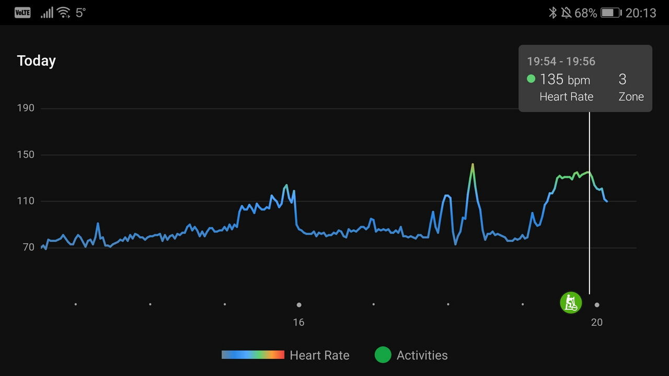Screen dimensions: 669x376
Task: Tap the Activities legend label
Action: point(422,356)
